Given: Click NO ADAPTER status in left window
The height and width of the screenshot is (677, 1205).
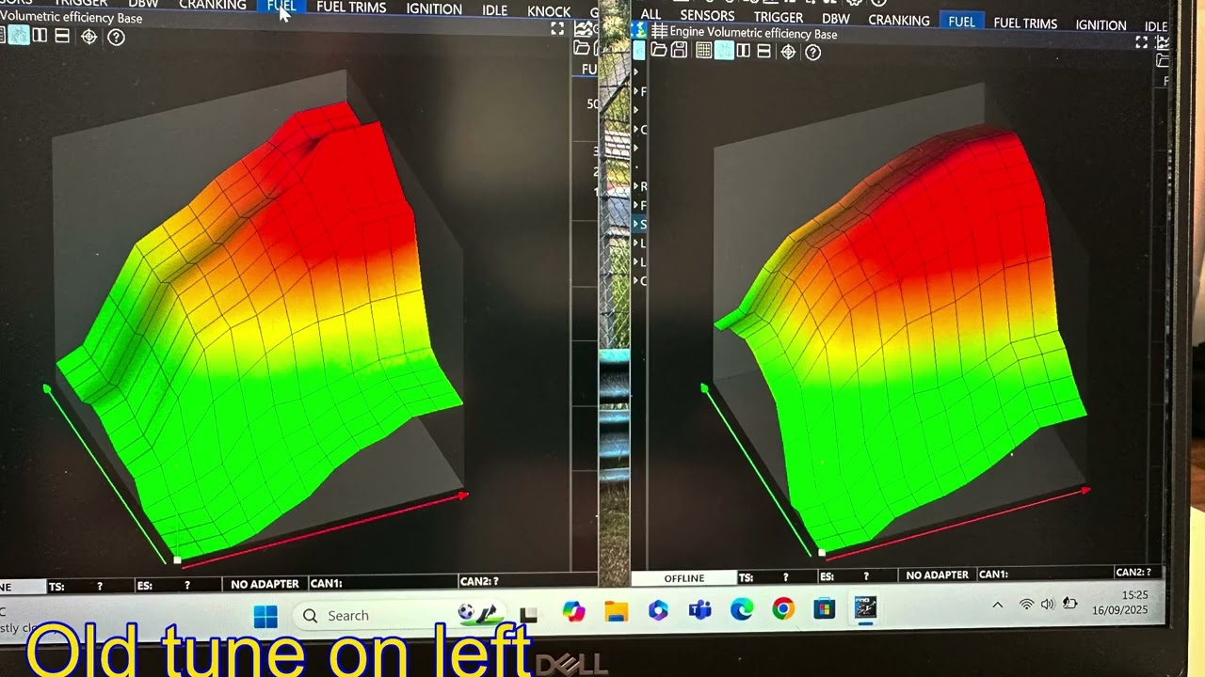Looking at the screenshot, I should click(x=265, y=584).
